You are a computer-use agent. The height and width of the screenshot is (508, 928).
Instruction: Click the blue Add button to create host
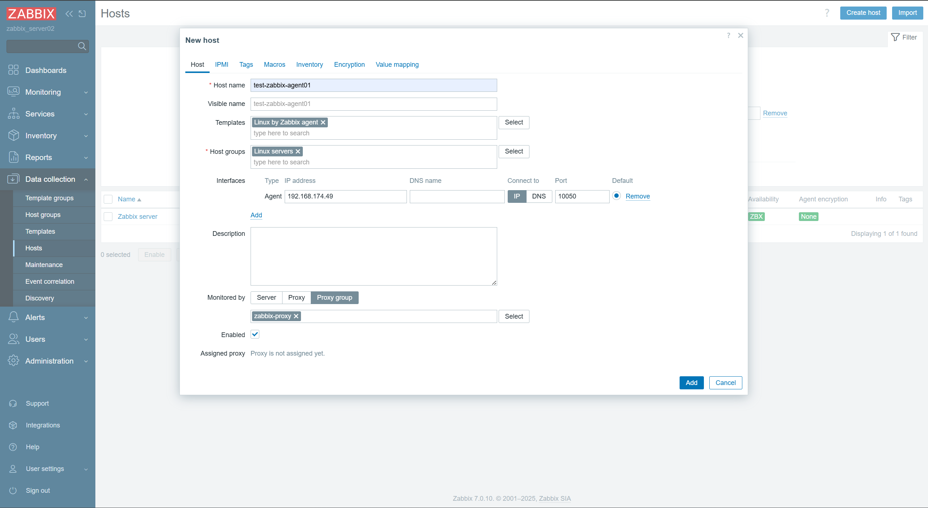pos(691,382)
